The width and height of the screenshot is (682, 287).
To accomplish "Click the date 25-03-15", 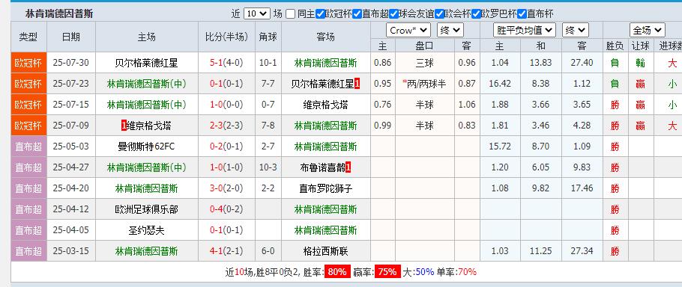I will [71, 251].
